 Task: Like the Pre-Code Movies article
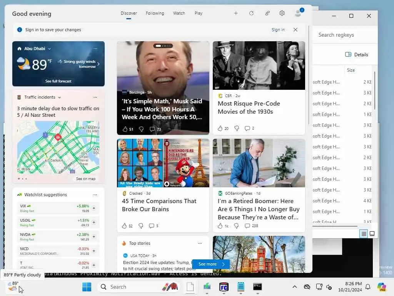pos(220,128)
